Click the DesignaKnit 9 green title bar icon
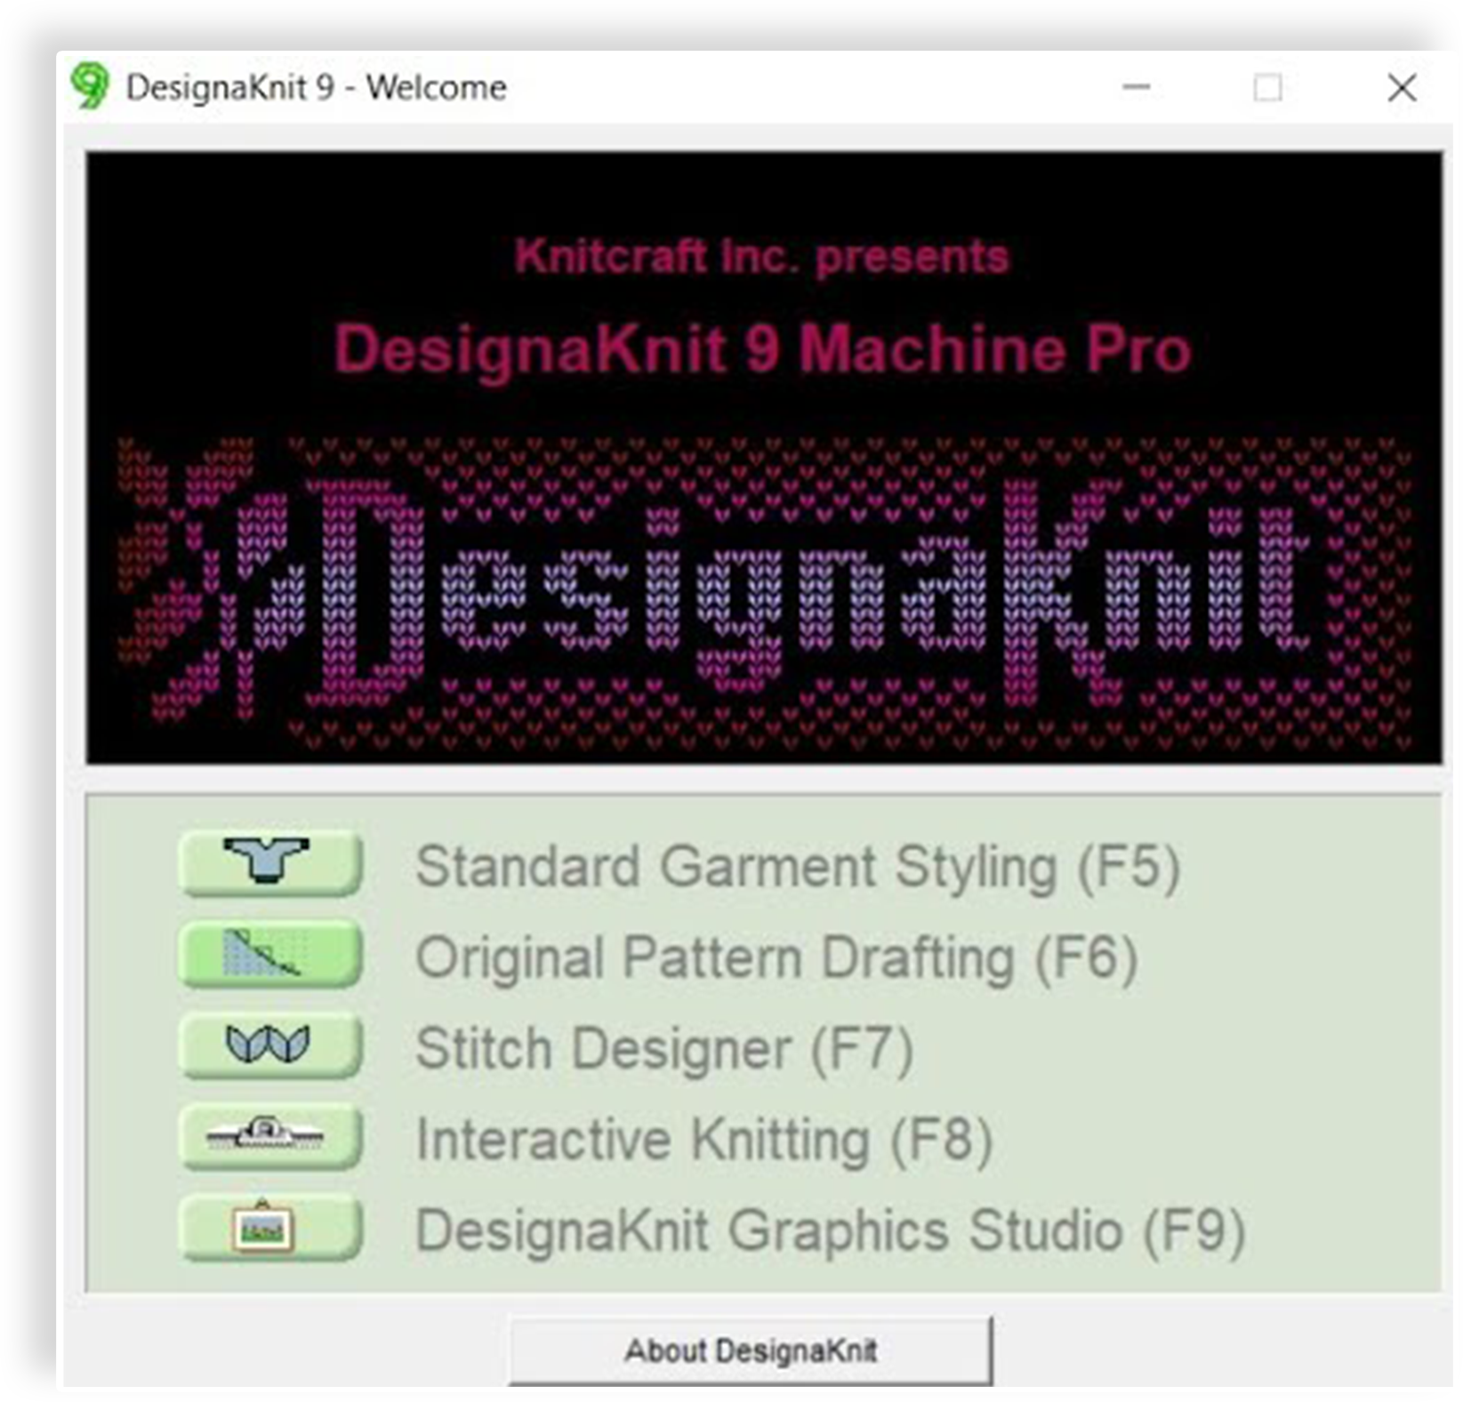The image size is (1463, 1402). (90, 86)
